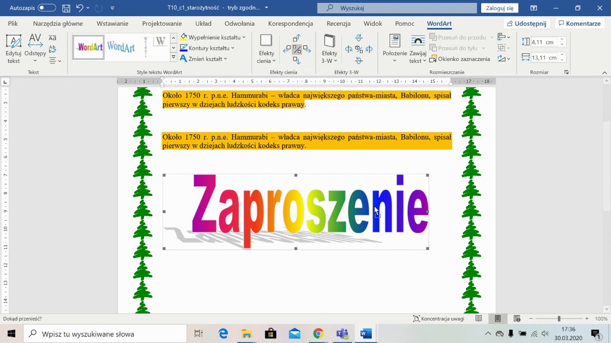Viewport: 611px width, 343px height.
Task: Click the Zaloguj się button
Action: click(500, 8)
